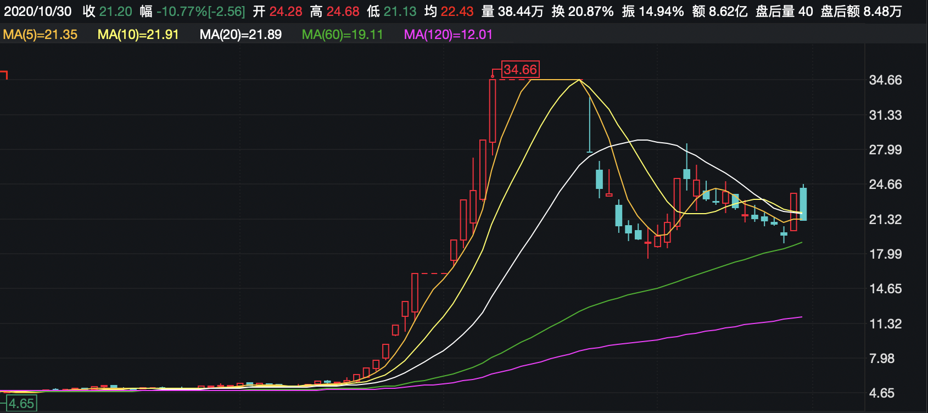Select the MA(10)=21.91 indicator label

tap(138, 35)
